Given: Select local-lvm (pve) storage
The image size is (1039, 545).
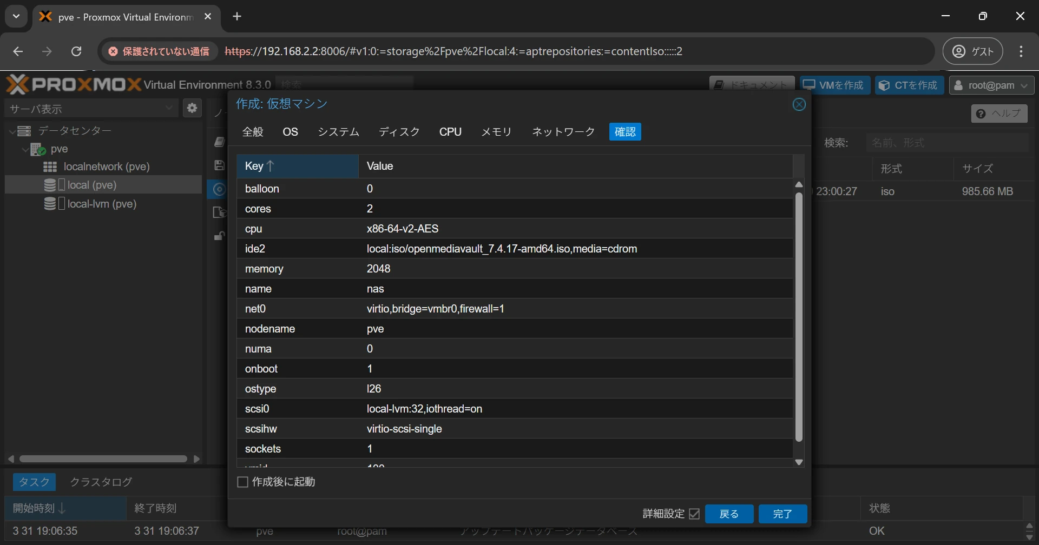Looking at the screenshot, I should 102,204.
